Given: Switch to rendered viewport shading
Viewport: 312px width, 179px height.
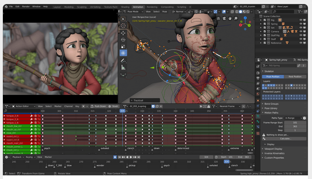Looking at the screenshot, I should point(248,12).
